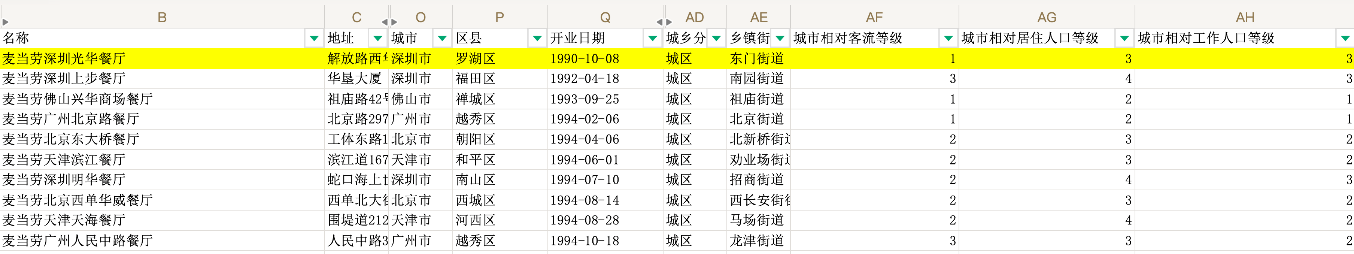Select district cell 和平区
1354x254 pixels.
[500, 159]
